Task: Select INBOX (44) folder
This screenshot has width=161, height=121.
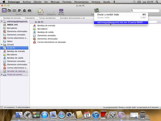Action: tap(14, 25)
